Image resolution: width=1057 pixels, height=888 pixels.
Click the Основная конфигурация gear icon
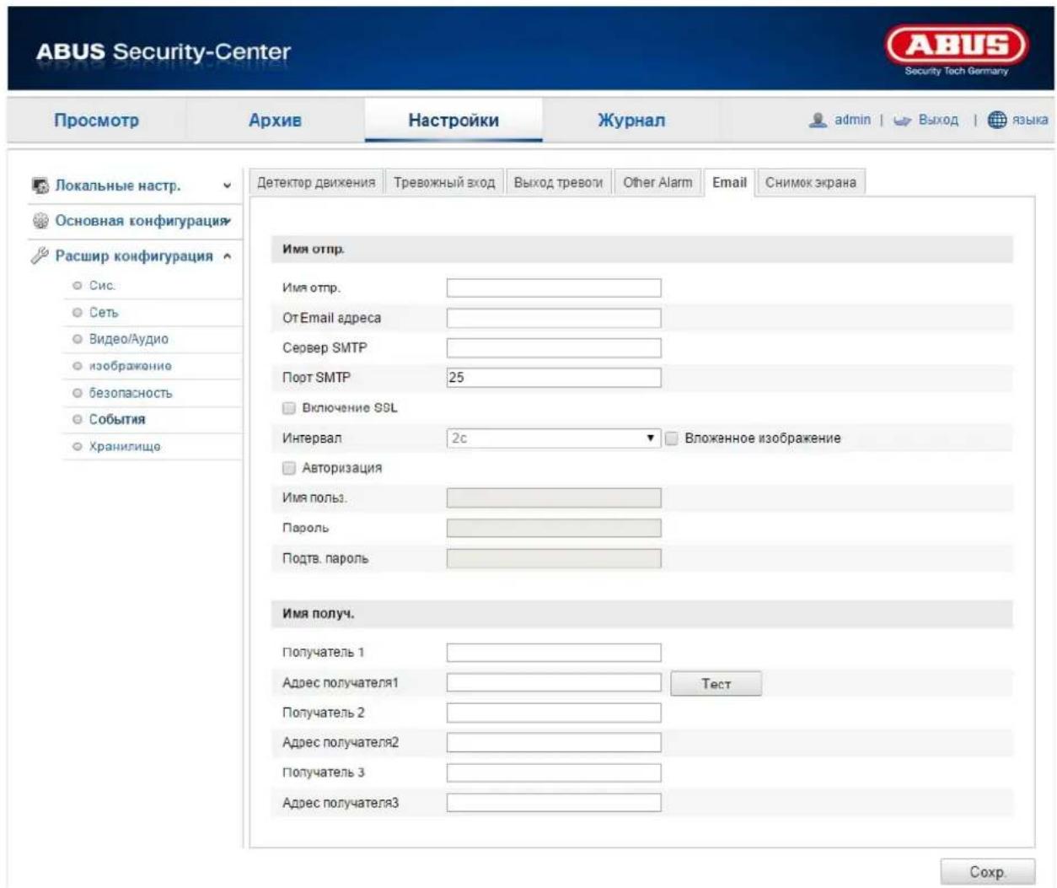40,221
